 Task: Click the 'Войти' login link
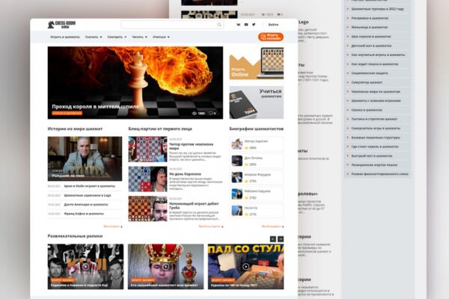[x=273, y=25]
